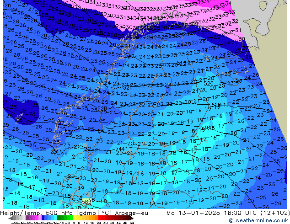The image size is (290, 224).
Task: Click the Mo 13-01-2025 18:00 UTC timestamp
Action: tap(212, 213)
